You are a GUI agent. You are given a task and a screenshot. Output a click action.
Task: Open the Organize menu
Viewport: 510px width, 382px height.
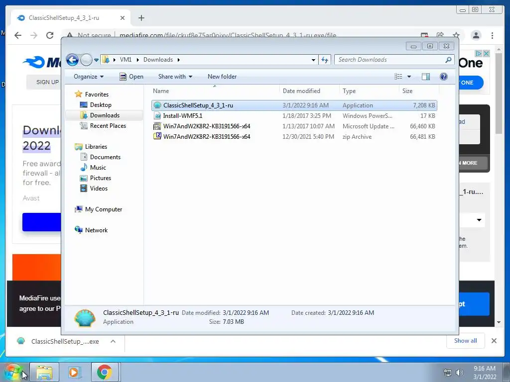(89, 77)
